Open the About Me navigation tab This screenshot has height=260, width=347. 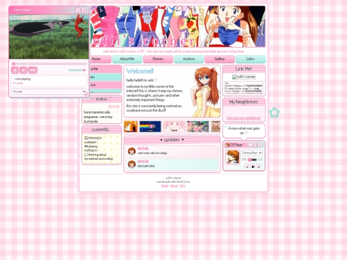127,59
